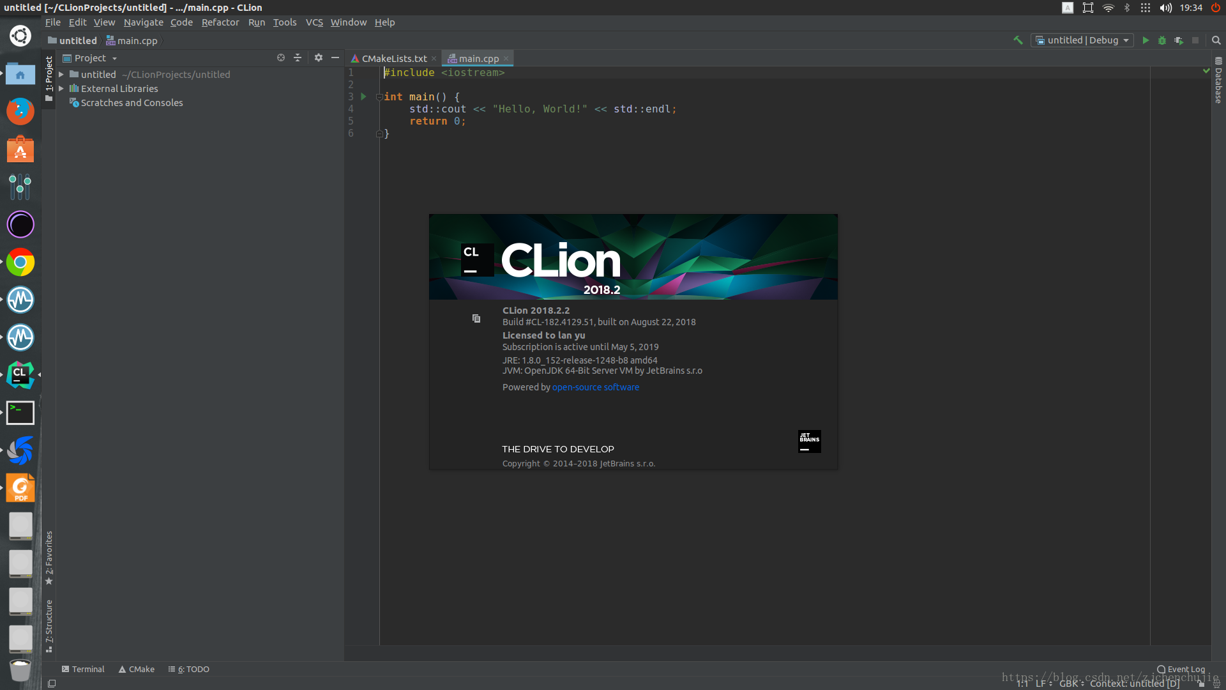Launch Firefox from the dock
Viewport: 1226px width, 690px height.
(x=20, y=111)
